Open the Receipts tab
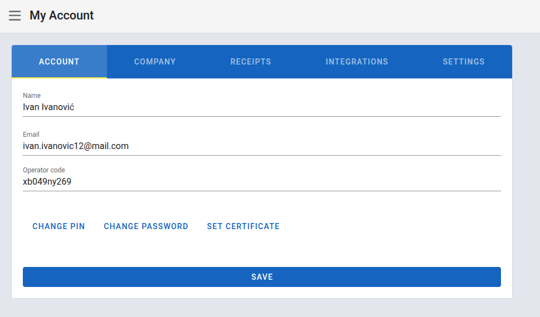 coord(251,62)
